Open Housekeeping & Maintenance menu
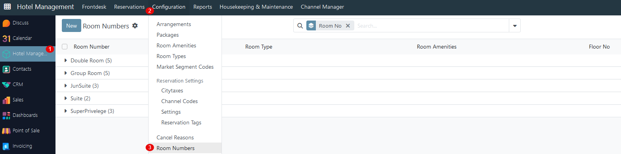 [256, 7]
